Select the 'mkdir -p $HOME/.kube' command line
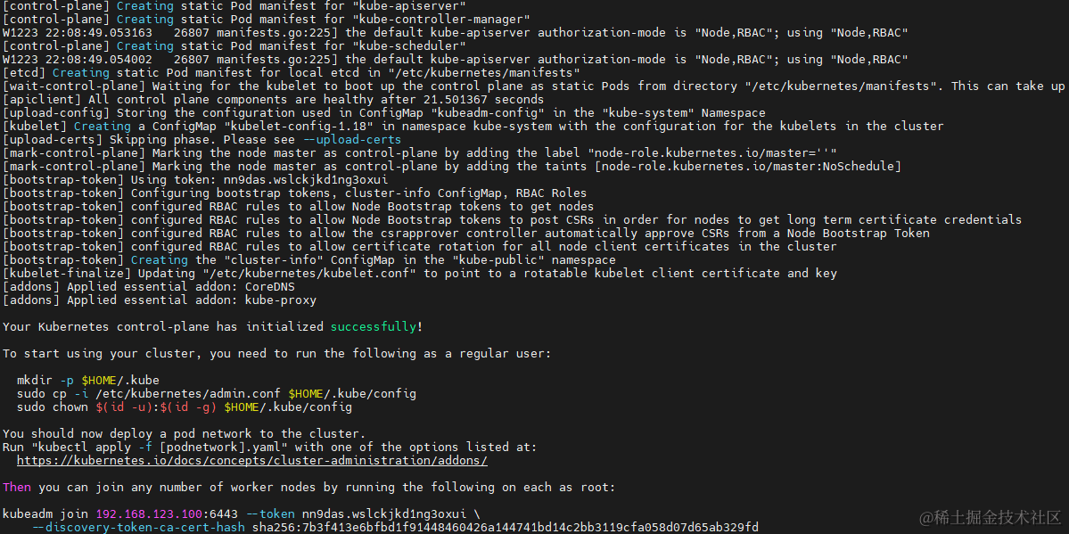1069x534 pixels. click(88, 381)
